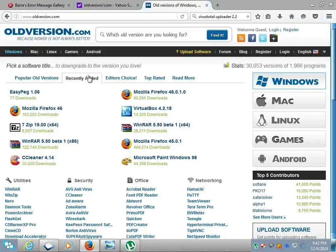The height and width of the screenshot is (252, 336).
Task: Go to Firefox home icon
Action: click(x=292, y=16)
